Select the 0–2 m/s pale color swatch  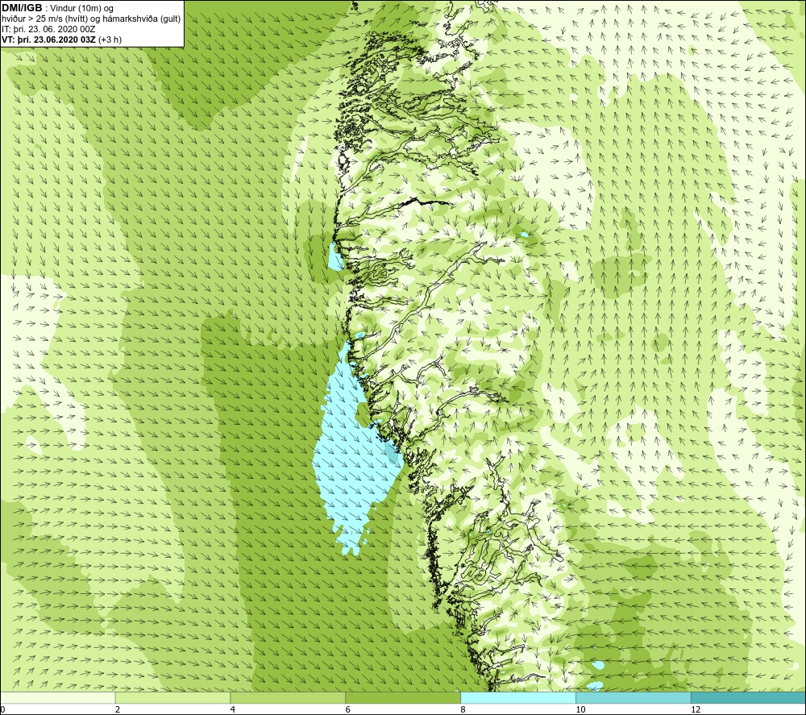coord(57,697)
